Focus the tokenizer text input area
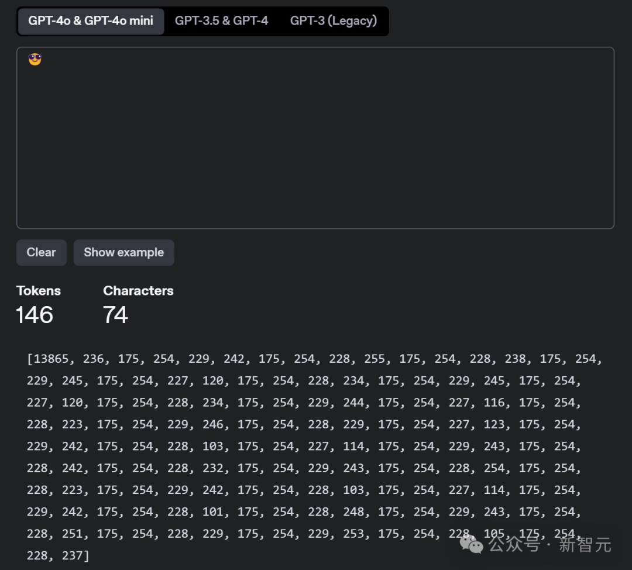632x570 pixels. (315, 138)
